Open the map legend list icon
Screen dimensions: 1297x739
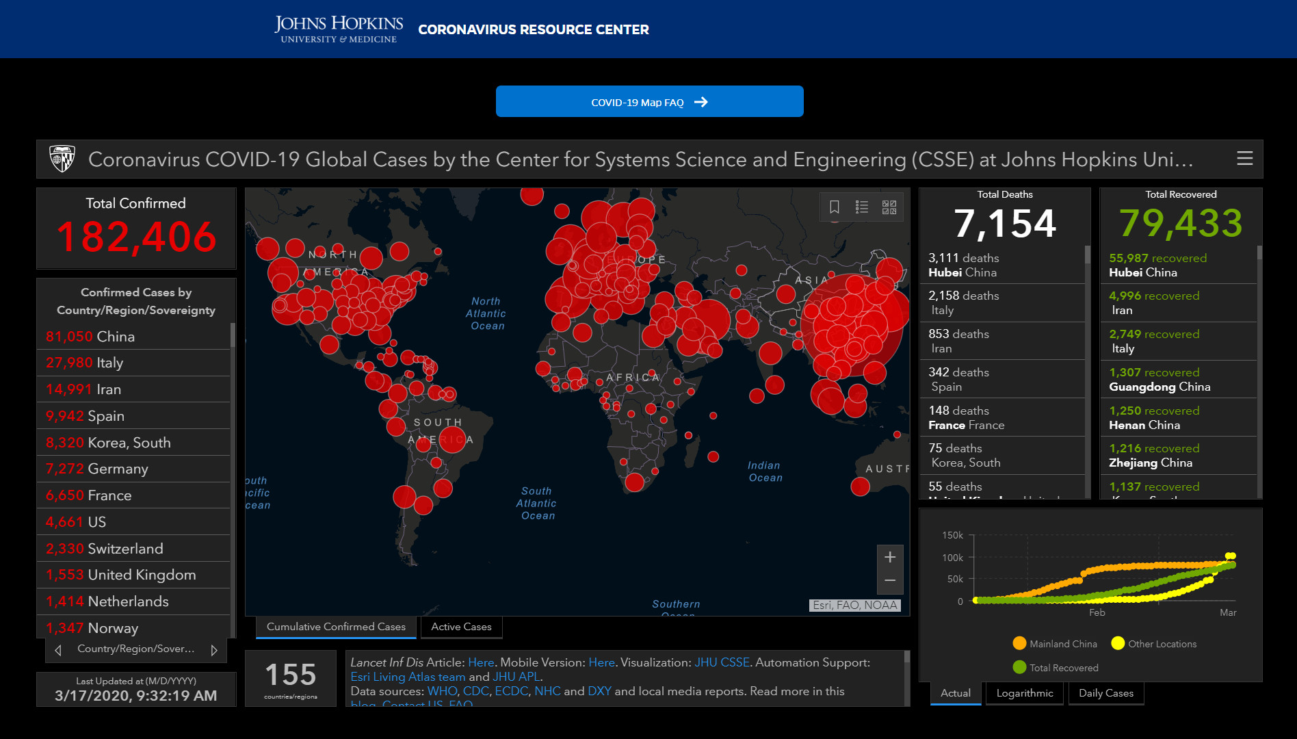(x=862, y=207)
